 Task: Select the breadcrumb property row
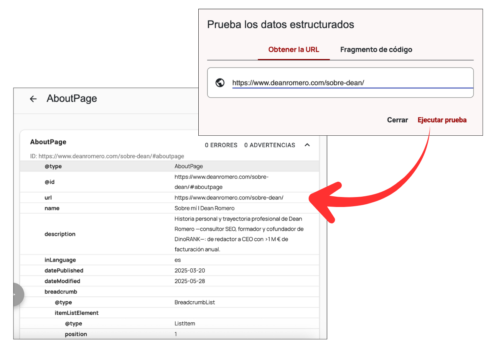[x=61, y=292]
